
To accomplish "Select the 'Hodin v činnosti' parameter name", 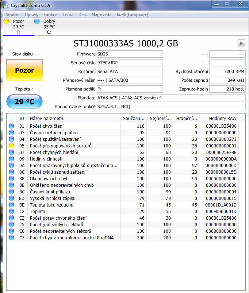I will tap(46, 159).
